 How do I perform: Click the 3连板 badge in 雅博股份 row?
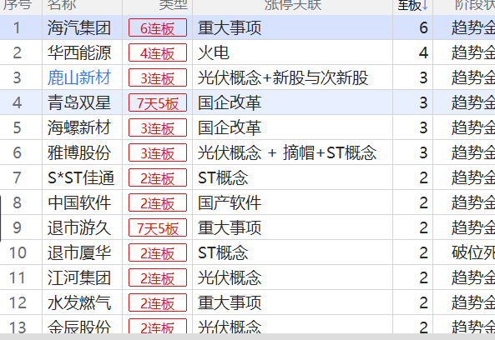click(x=158, y=152)
